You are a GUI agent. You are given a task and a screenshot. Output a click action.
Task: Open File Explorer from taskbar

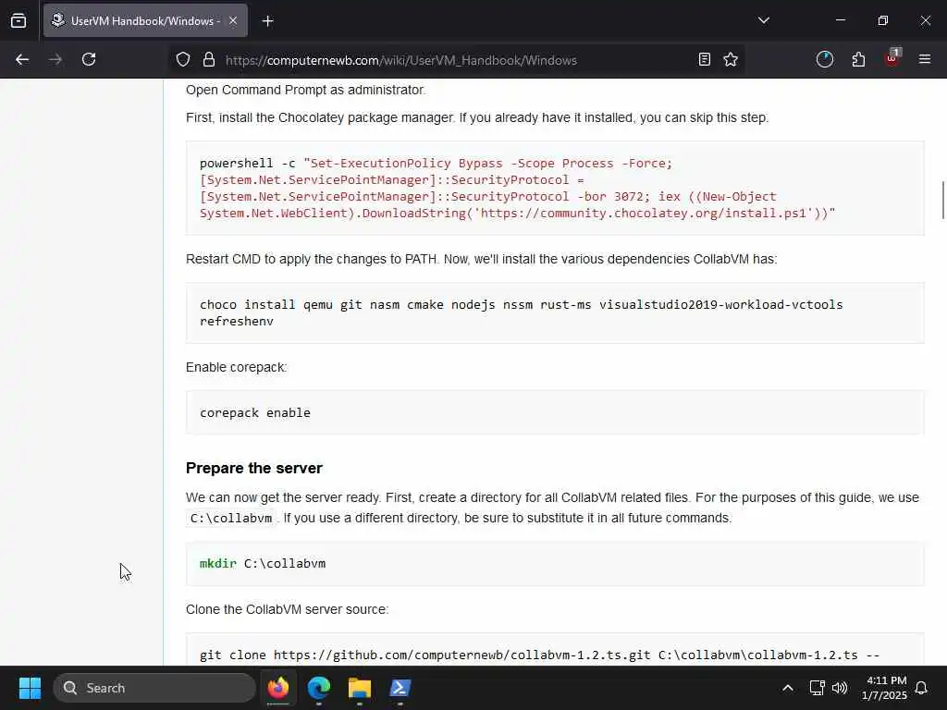[x=360, y=688]
